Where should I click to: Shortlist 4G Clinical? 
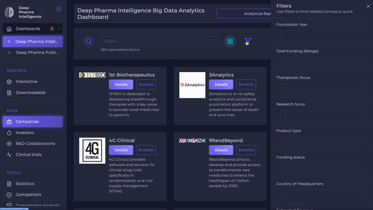[x=146, y=150]
